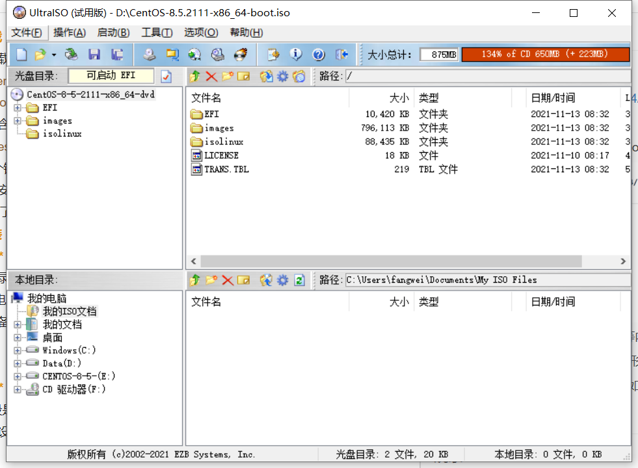Viewport: 638px width, 468px height.
Task: Click the Open CD/DVD disc icon
Action: coord(72,55)
